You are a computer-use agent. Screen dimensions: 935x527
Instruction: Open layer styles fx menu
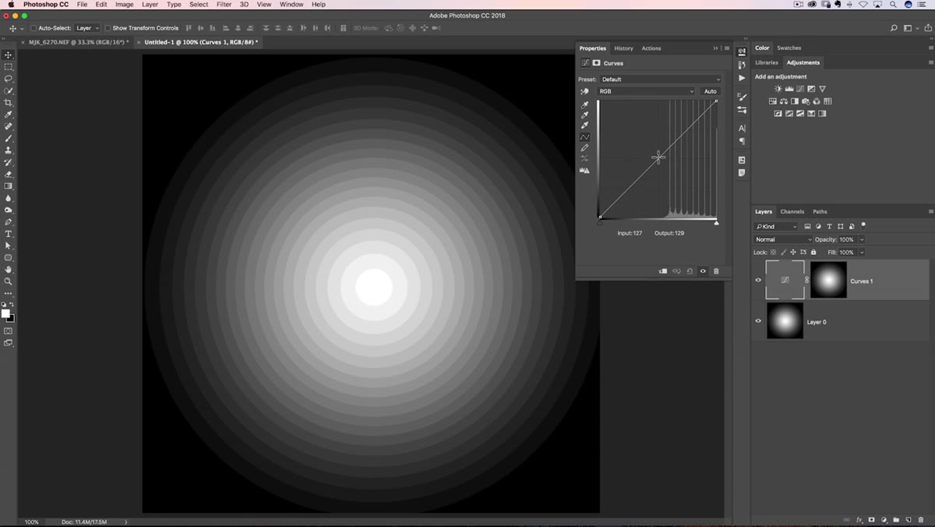(859, 519)
